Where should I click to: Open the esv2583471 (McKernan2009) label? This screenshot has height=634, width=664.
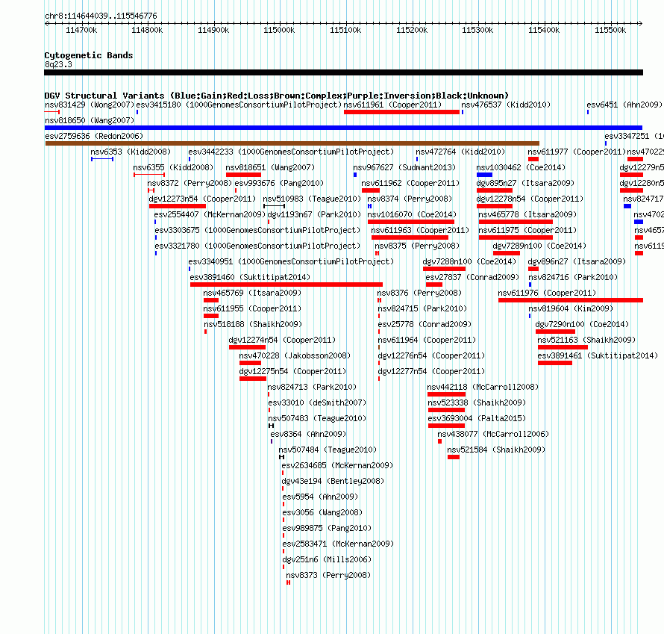pyautogui.click(x=339, y=544)
